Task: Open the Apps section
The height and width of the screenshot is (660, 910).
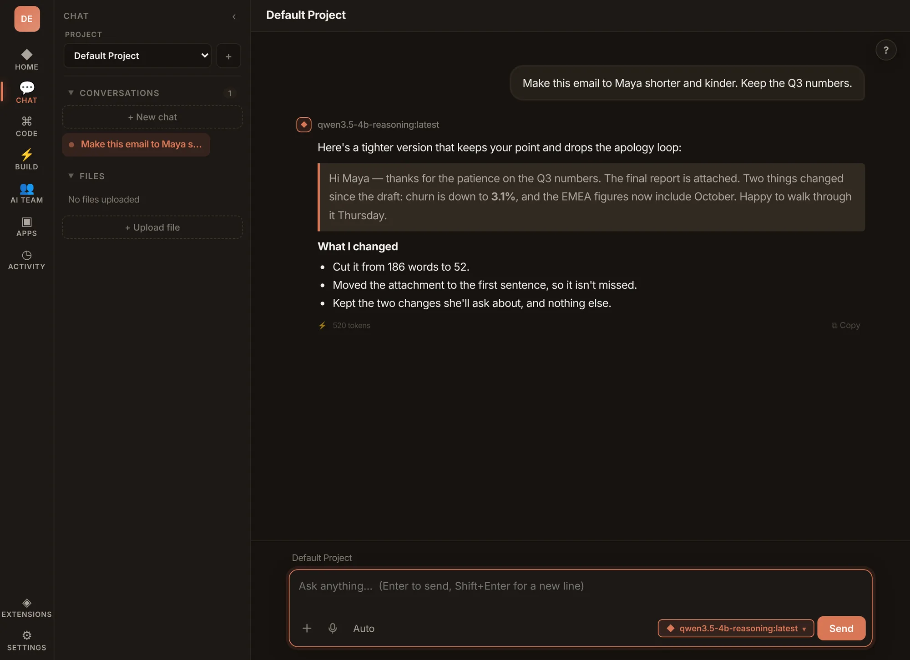Action: point(26,226)
